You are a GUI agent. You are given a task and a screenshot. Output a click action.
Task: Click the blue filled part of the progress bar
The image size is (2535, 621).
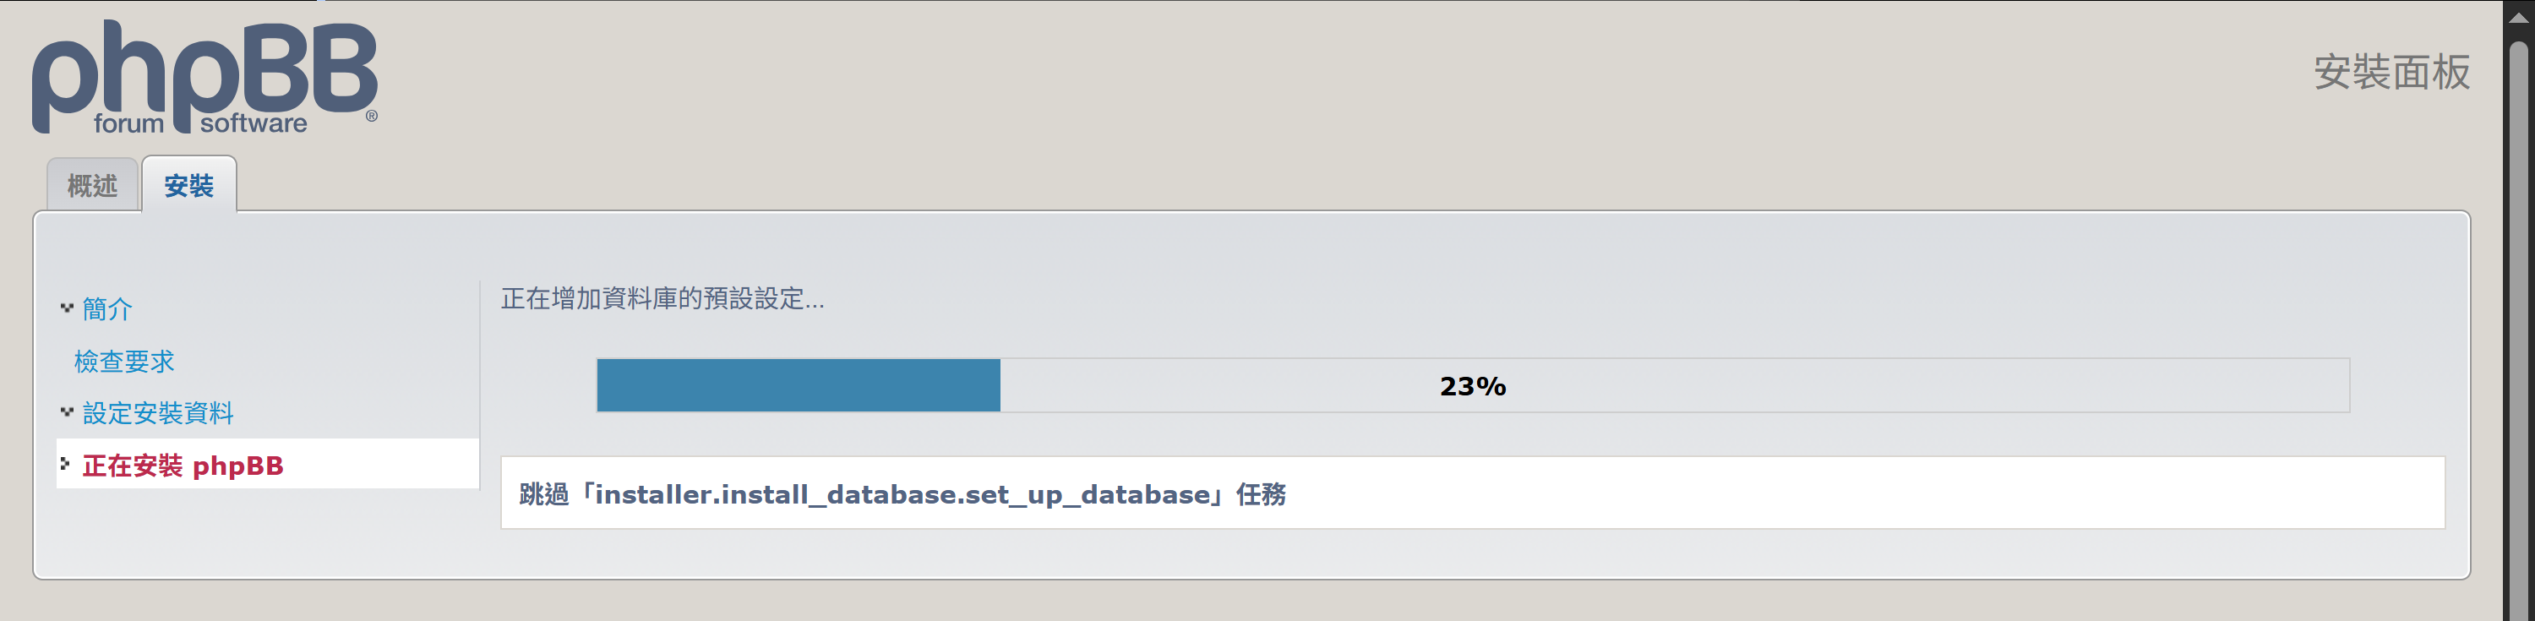[x=798, y=384]
